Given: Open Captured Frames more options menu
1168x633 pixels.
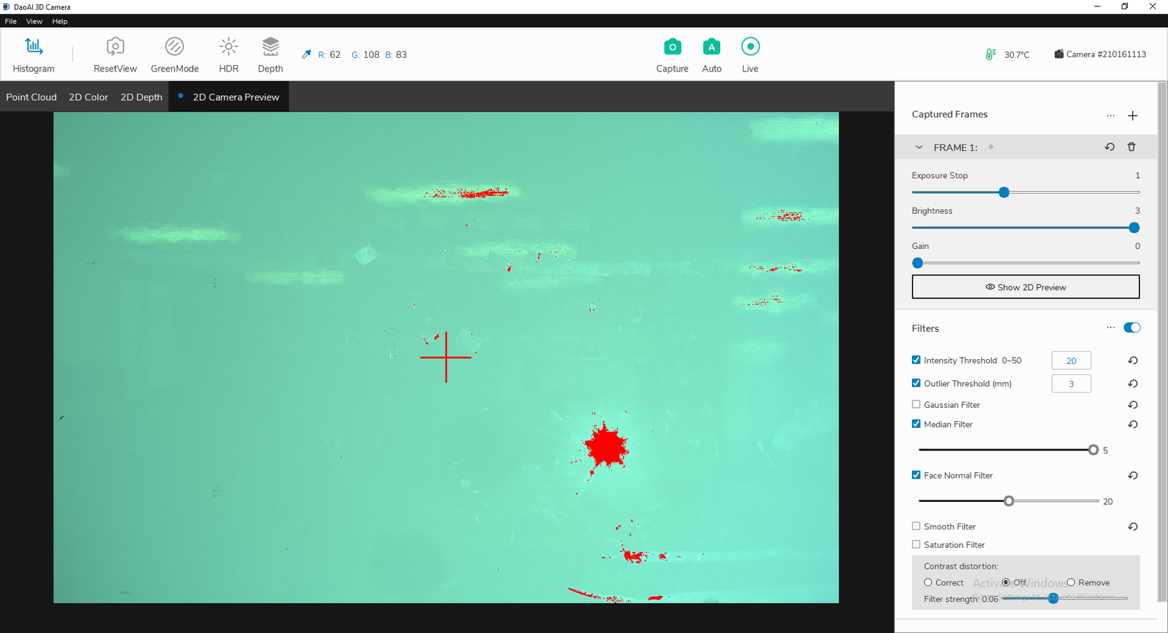Looking at the screenshot, I should pos(1110,116).
